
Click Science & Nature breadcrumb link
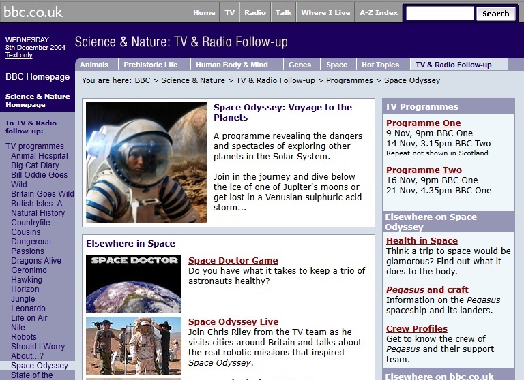pyautogui.click(x=193, y=80)
